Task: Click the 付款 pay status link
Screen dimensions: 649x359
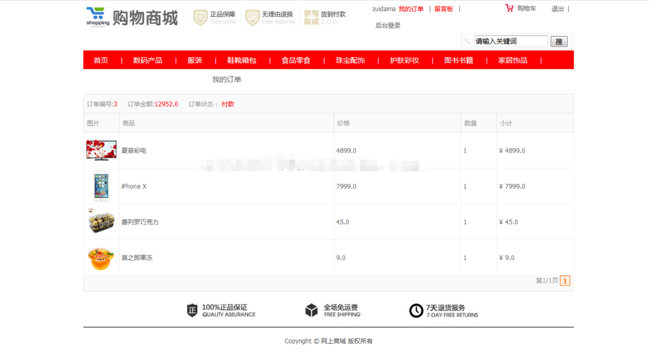Action: coord(228,104)
